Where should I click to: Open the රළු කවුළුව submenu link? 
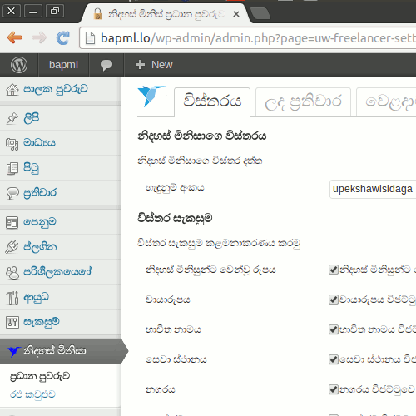(x=32, y=394)
